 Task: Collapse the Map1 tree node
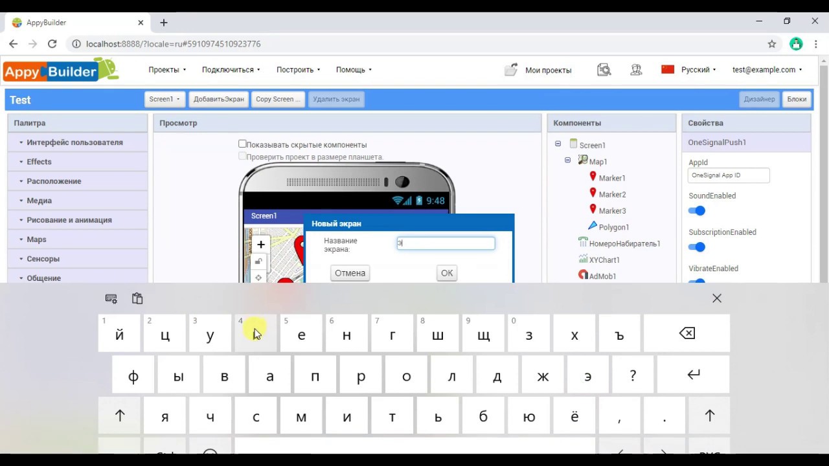point(568,160)
